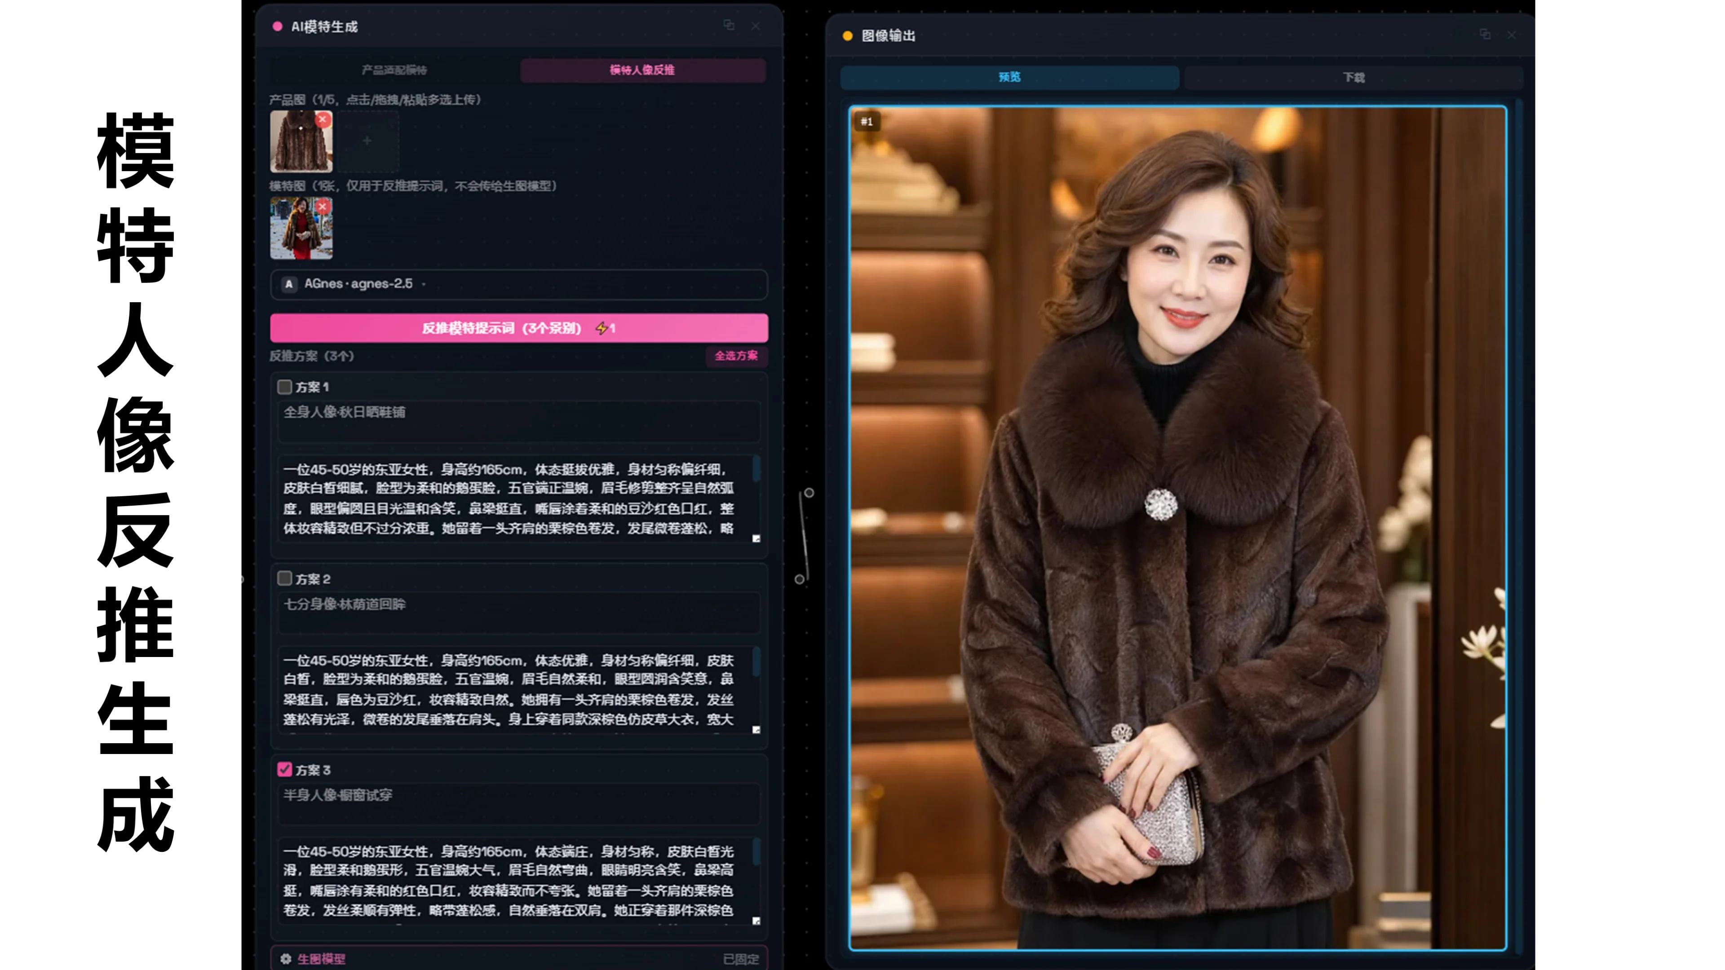Screen dimensions: 1725x970
Task: Click the scrollbar of 方案1 description
Action: click(x=756, y=468)
